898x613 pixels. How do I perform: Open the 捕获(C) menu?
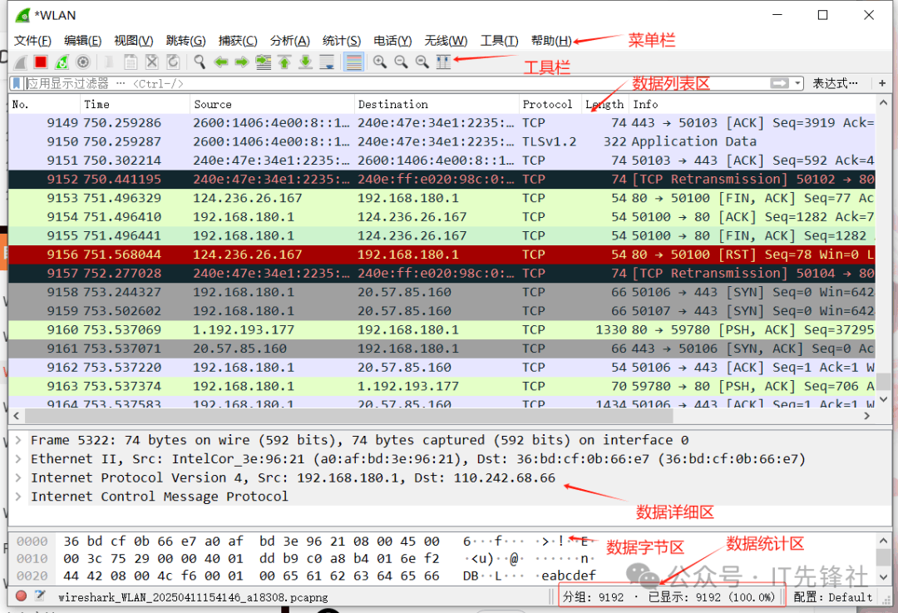tap(238, 41)
